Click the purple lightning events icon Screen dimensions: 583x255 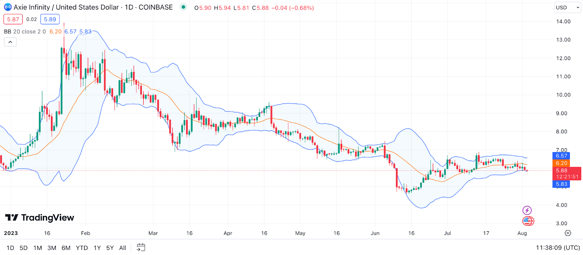[527, 210]
